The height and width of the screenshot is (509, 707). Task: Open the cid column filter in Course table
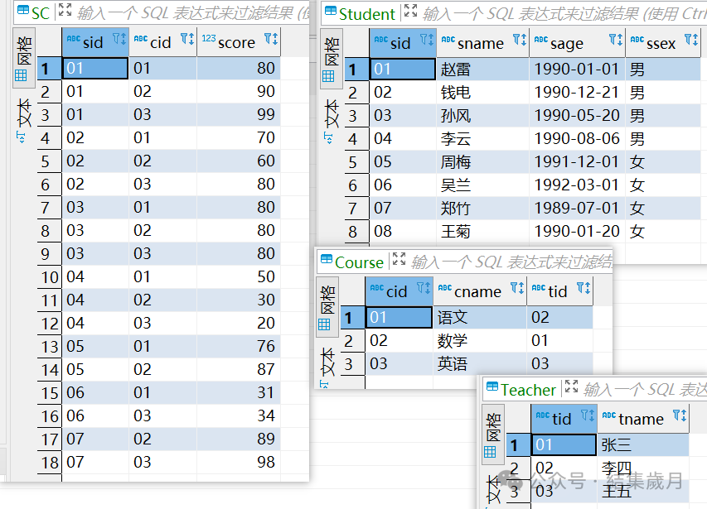click(x=424, y=288)
